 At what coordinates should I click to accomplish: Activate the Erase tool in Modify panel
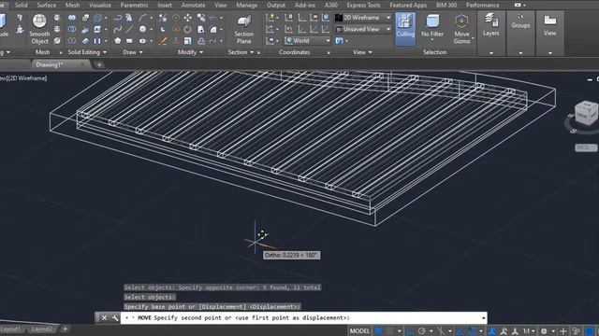pos(163,41)
